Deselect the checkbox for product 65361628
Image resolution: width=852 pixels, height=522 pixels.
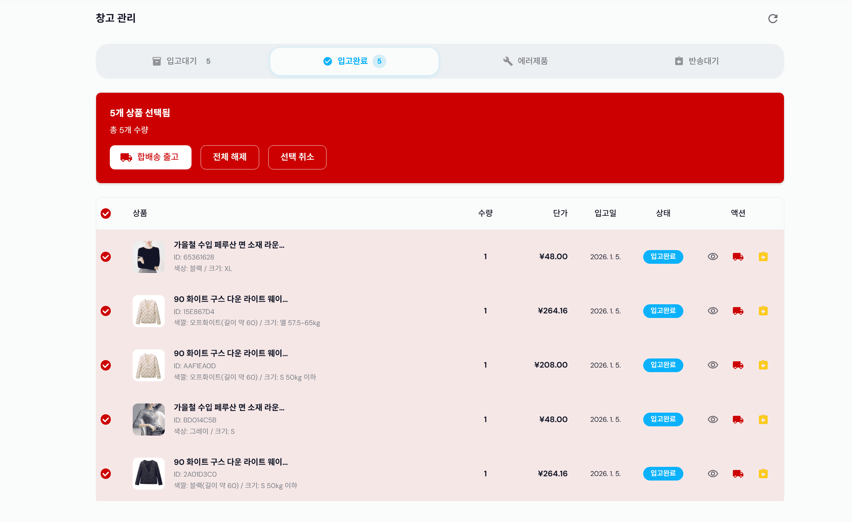click(x=106, y=257)
